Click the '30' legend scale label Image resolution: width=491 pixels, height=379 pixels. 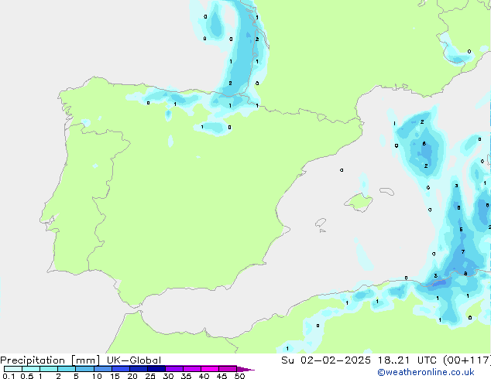tap(168, 376)
